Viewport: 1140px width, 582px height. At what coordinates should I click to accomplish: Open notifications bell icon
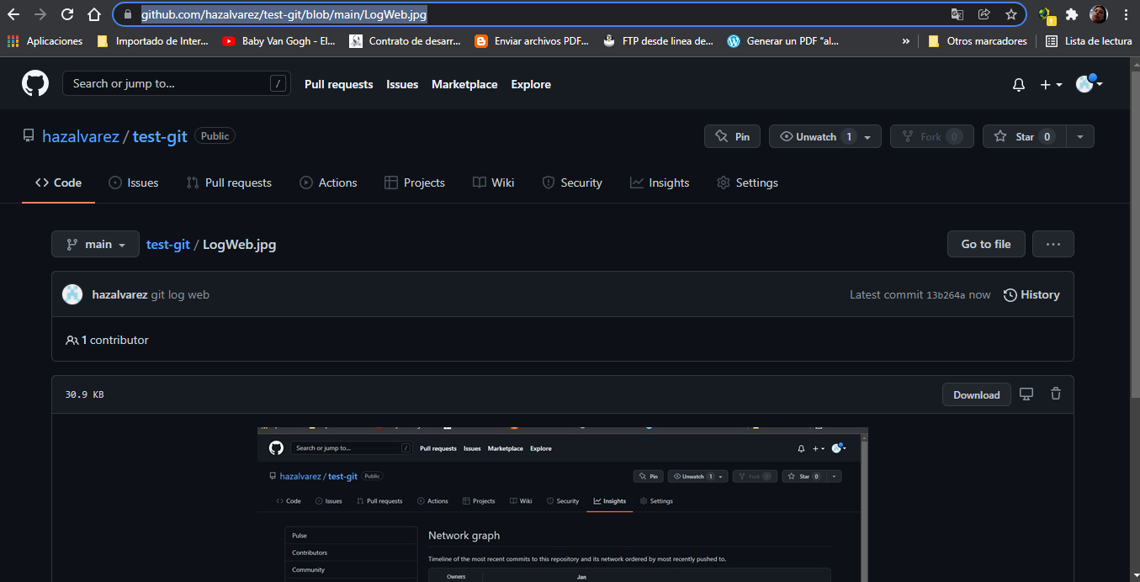(1018, 84)
